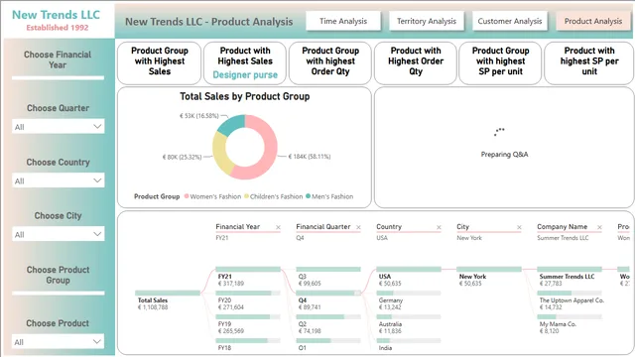
Task: Click the Choose Product Group slicer bar
Action: click(x=59, y=293)
